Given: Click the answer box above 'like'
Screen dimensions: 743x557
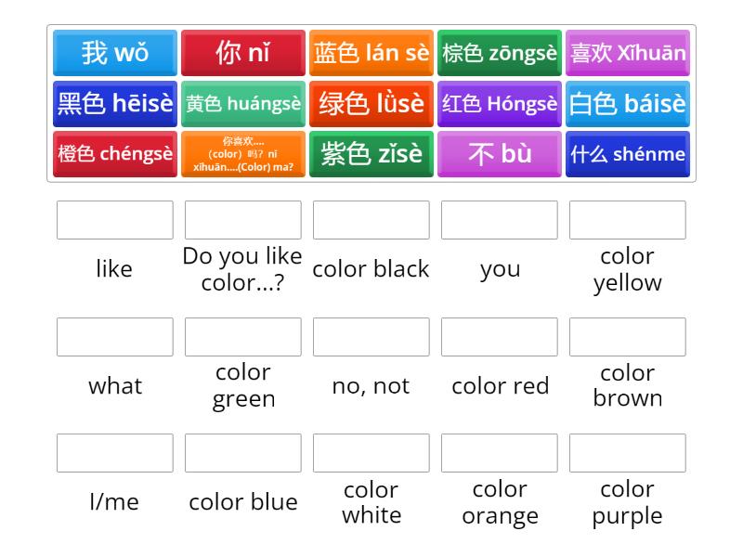Looking at the screenshot, I should [114, 220].
